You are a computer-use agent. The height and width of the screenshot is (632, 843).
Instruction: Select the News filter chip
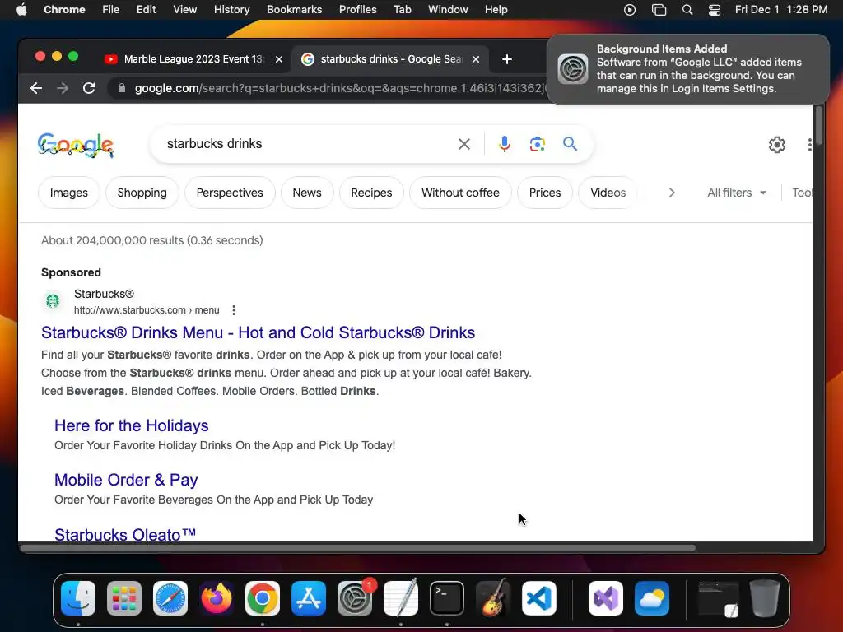[307, 193]
